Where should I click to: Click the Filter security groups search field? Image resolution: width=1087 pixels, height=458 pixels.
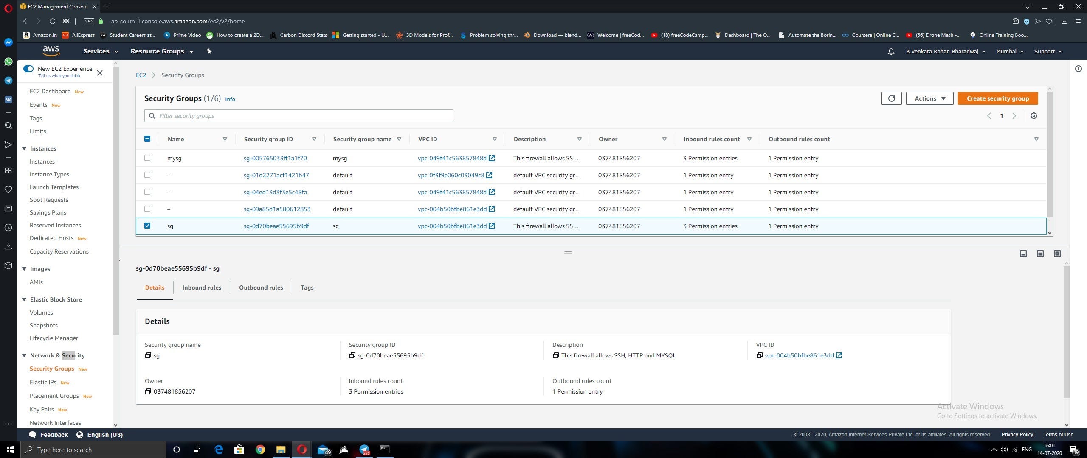coord(301,116)
